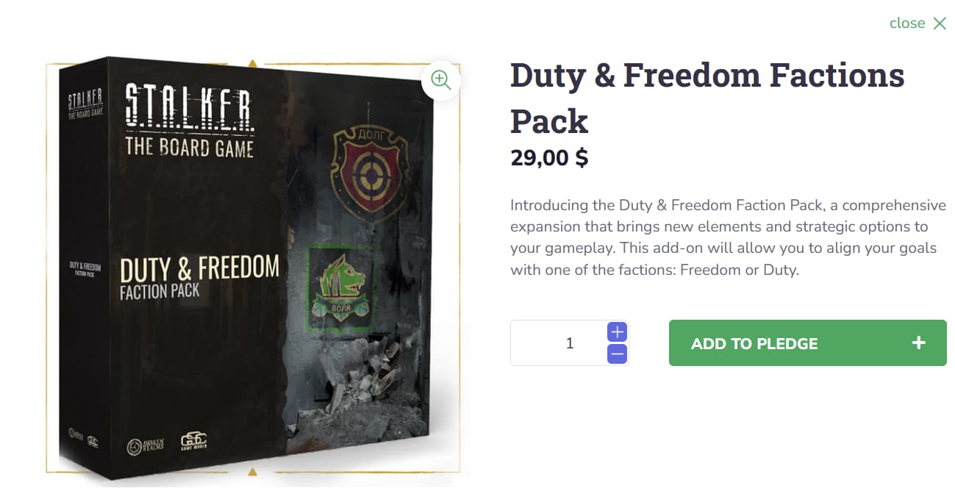The image size is (955, 491).
Task: Click the "DUTY & FREEDOM" text on box front
Action: 199,270
